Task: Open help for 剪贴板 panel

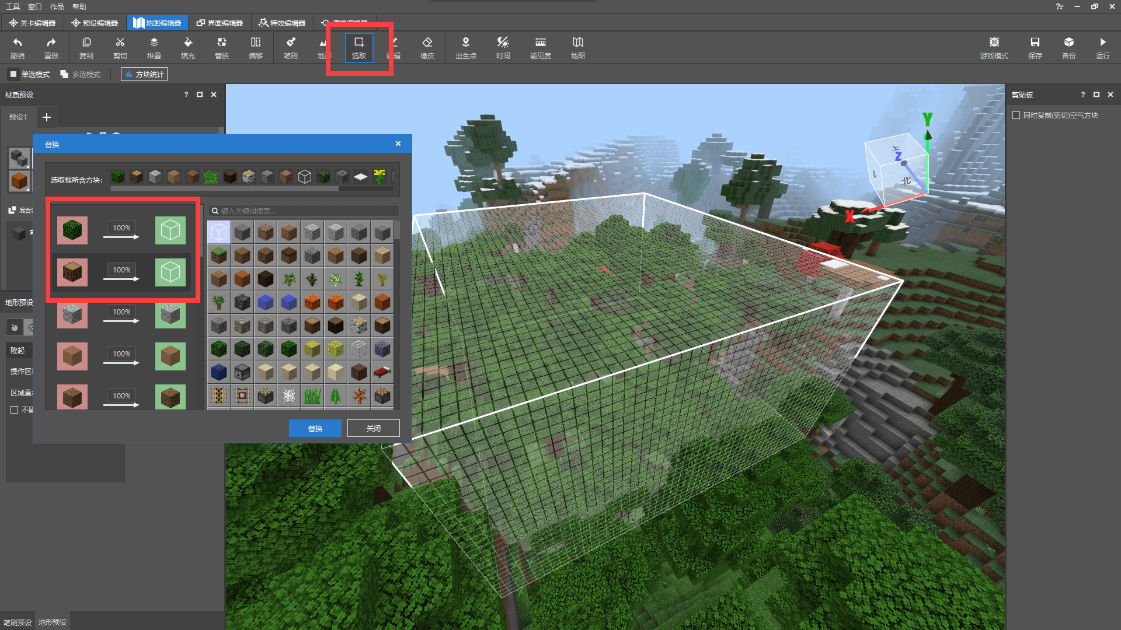Action: pyautogui.click(x=1083, y=94)
